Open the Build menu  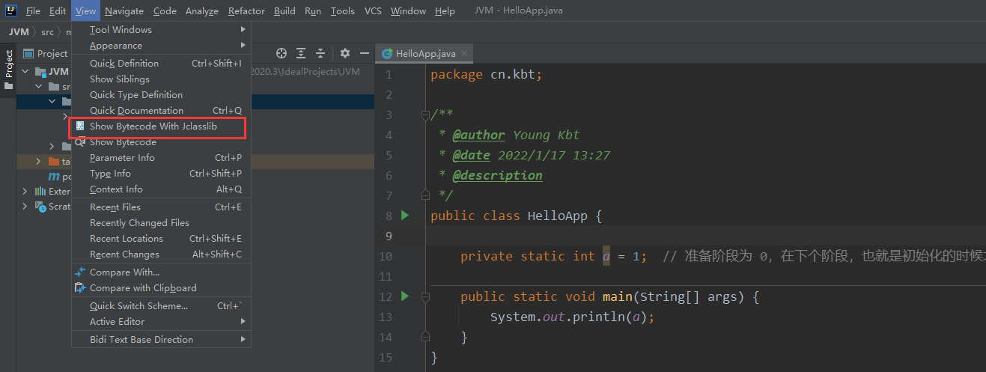coord(284,11)
